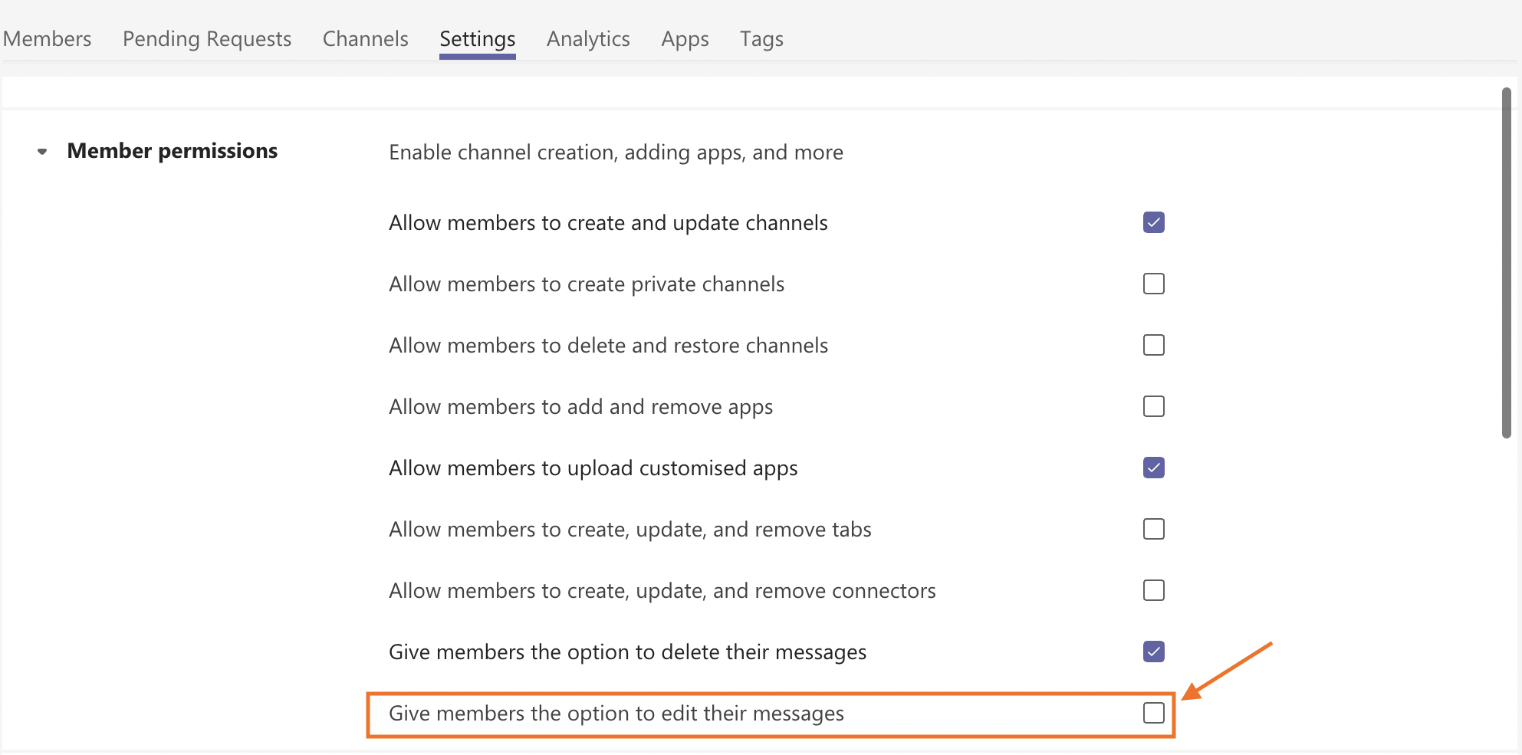Viewport: 1522px width, 755px height.
Task: Enable create, update, remove connectors checkbox
Action: click(x=1153, y=590)
